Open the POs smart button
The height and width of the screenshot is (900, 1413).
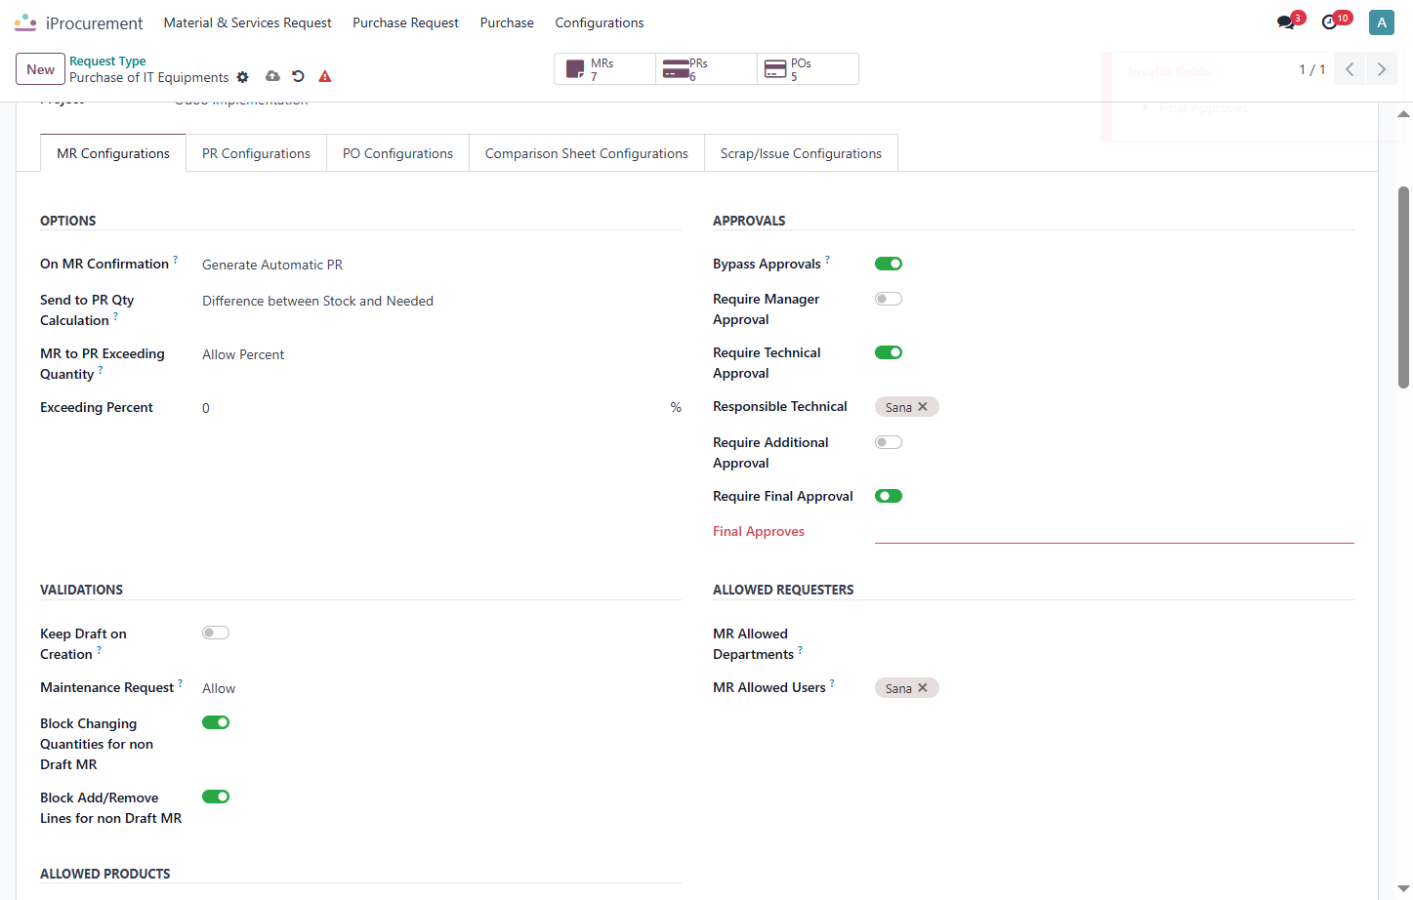pyautogui.click(x=809, y=69)
